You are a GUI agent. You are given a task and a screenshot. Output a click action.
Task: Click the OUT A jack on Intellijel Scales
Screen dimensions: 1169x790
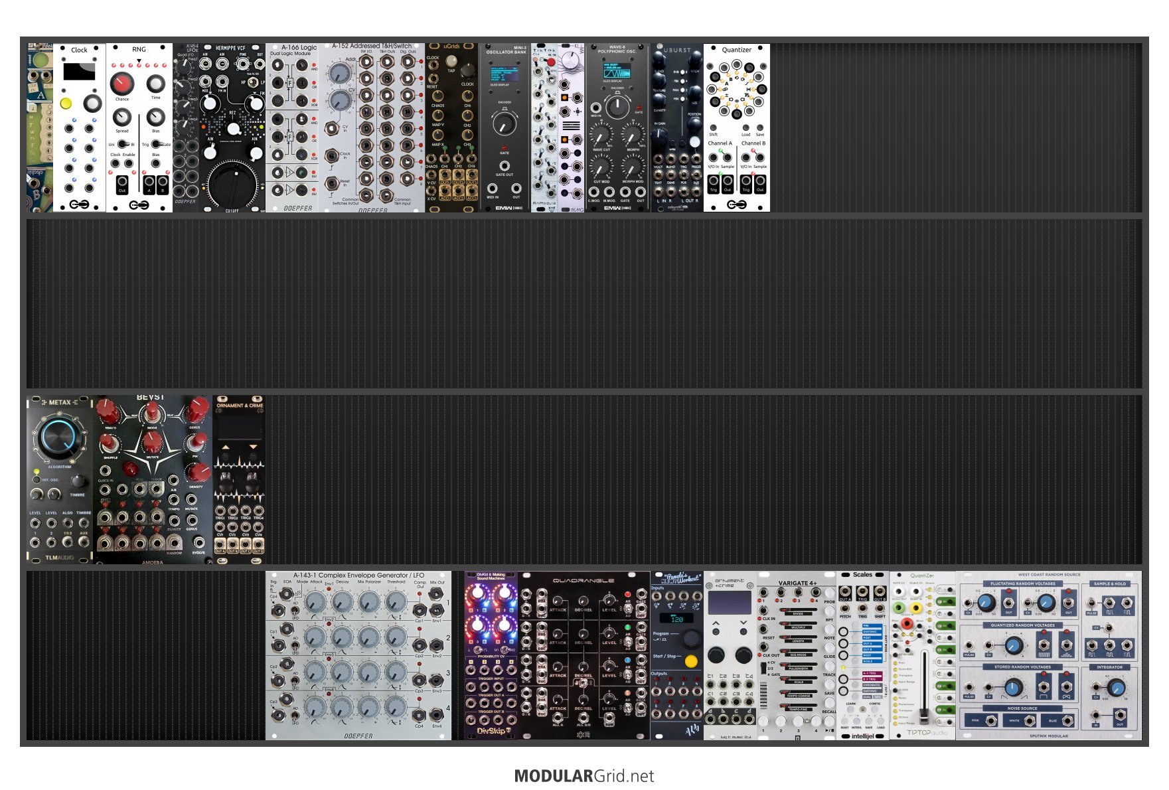click(846, 592)
